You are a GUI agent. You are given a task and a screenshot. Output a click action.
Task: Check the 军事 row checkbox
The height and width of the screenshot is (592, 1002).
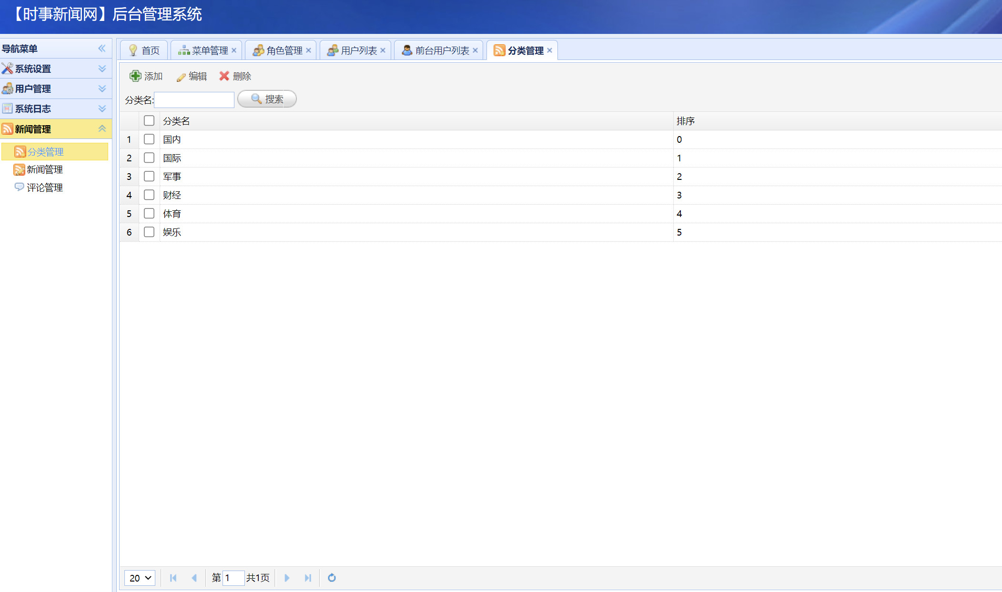pyautogui.click(x=149, y=177)
